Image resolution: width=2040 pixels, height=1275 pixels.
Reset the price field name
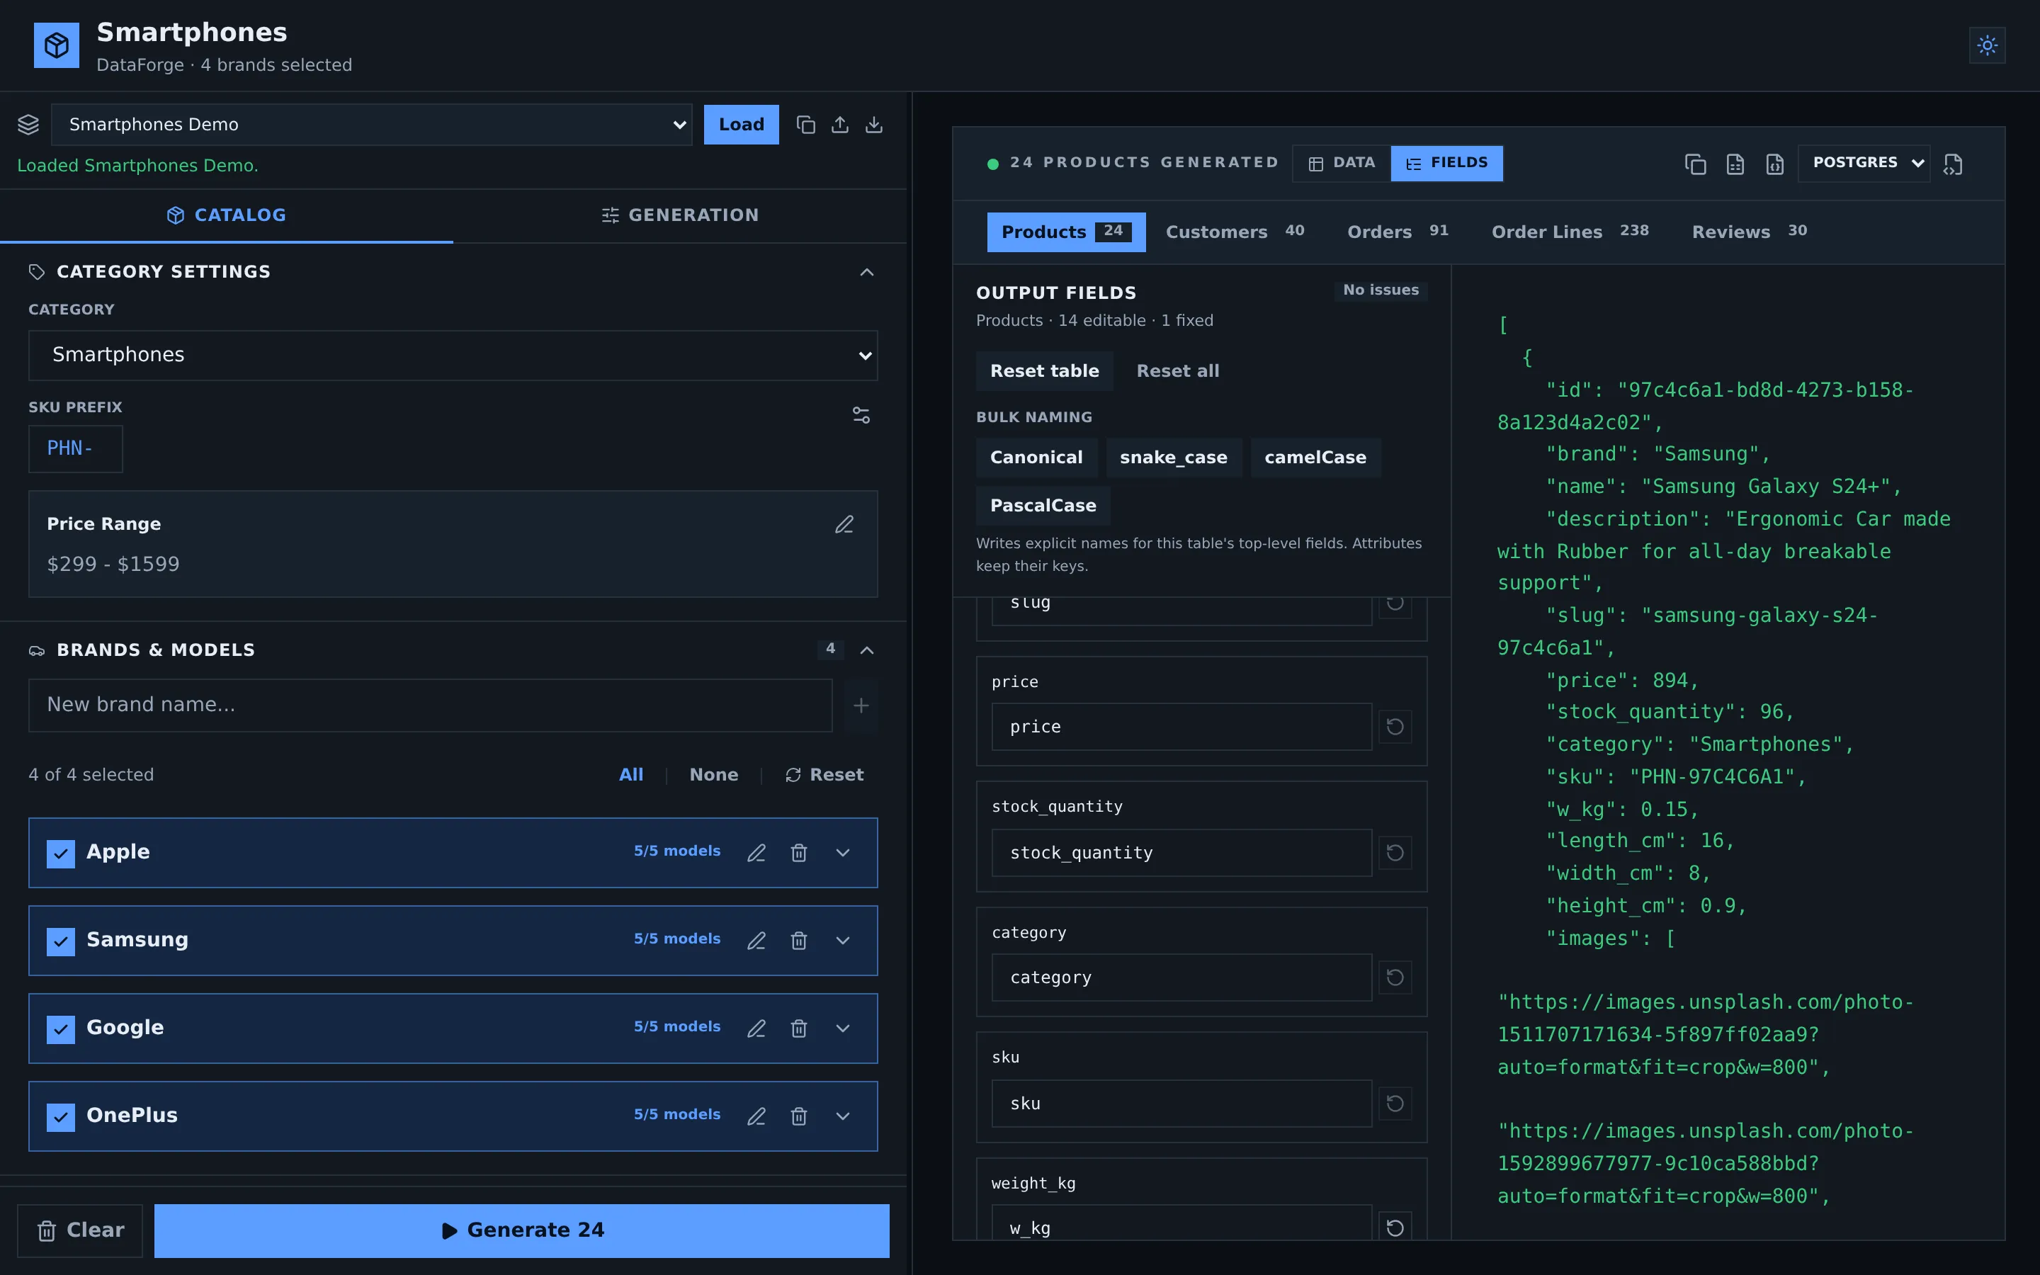click(x=1395, y=727)
